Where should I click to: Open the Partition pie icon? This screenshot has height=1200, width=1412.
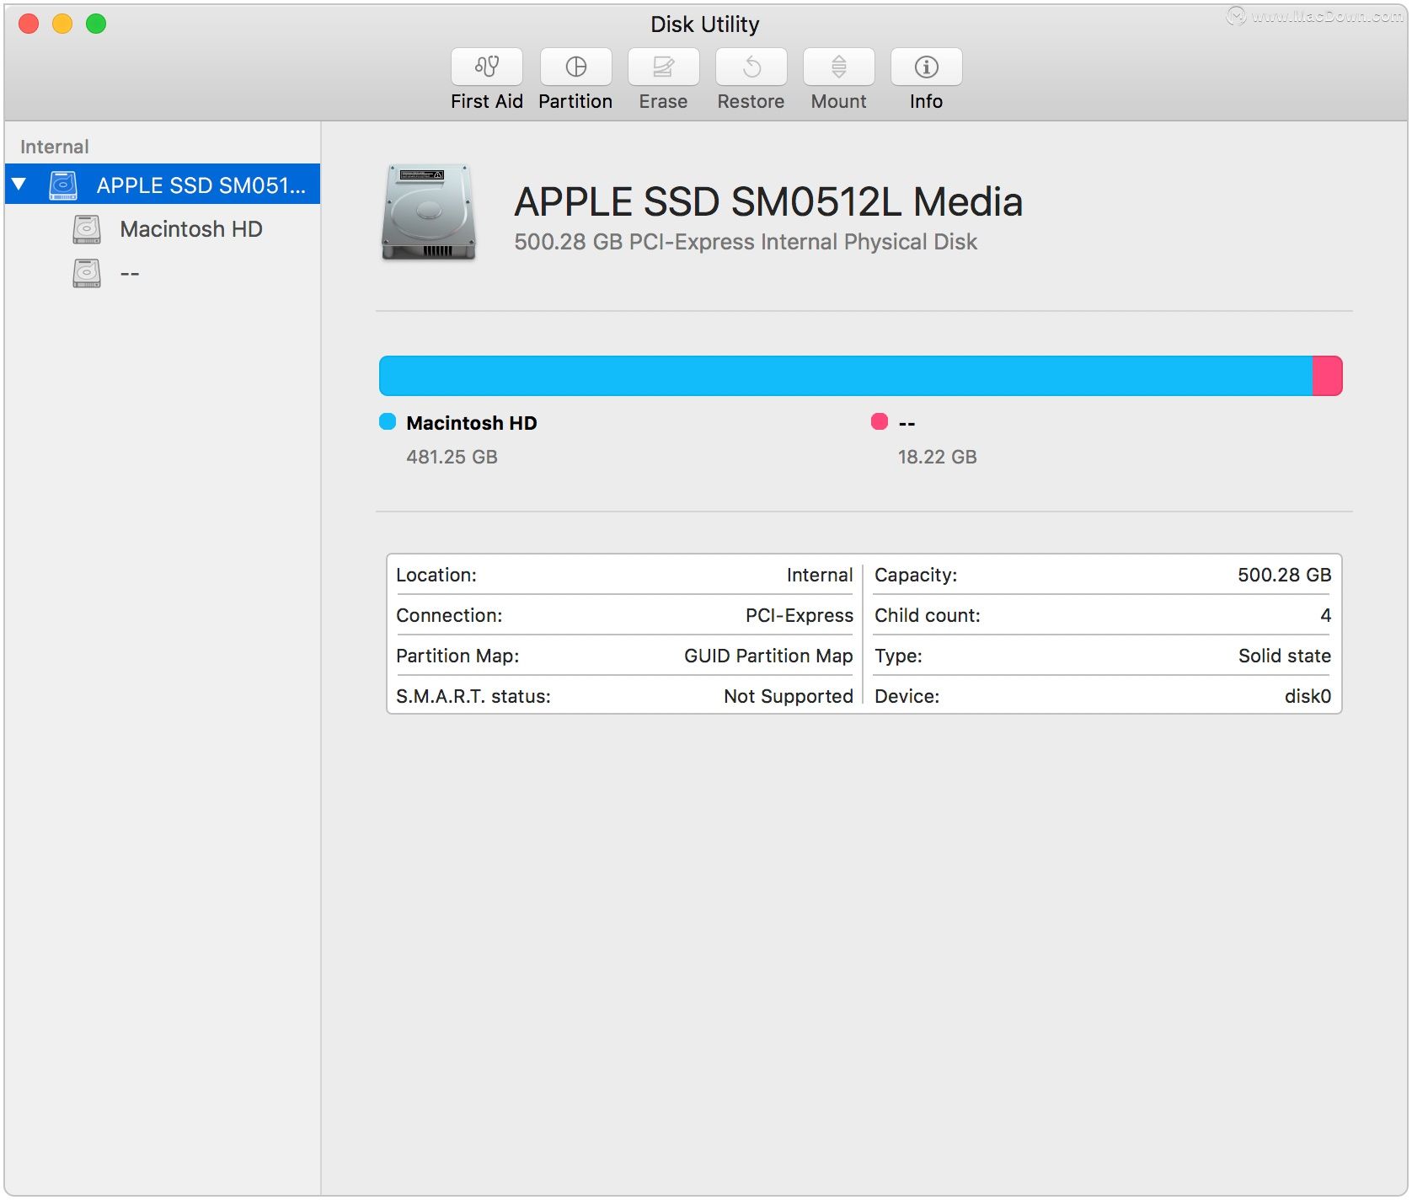575,67
